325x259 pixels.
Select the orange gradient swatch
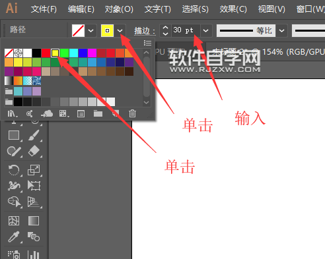tap(18, 81)
